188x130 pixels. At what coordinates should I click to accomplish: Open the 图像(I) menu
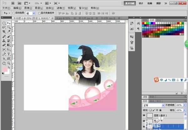click(x=28, y=8)
